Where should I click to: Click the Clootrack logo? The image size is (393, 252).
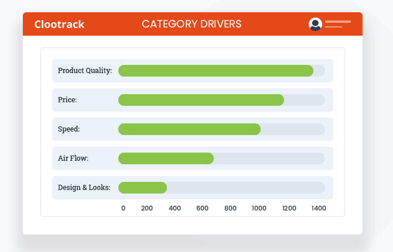[59, 25]
